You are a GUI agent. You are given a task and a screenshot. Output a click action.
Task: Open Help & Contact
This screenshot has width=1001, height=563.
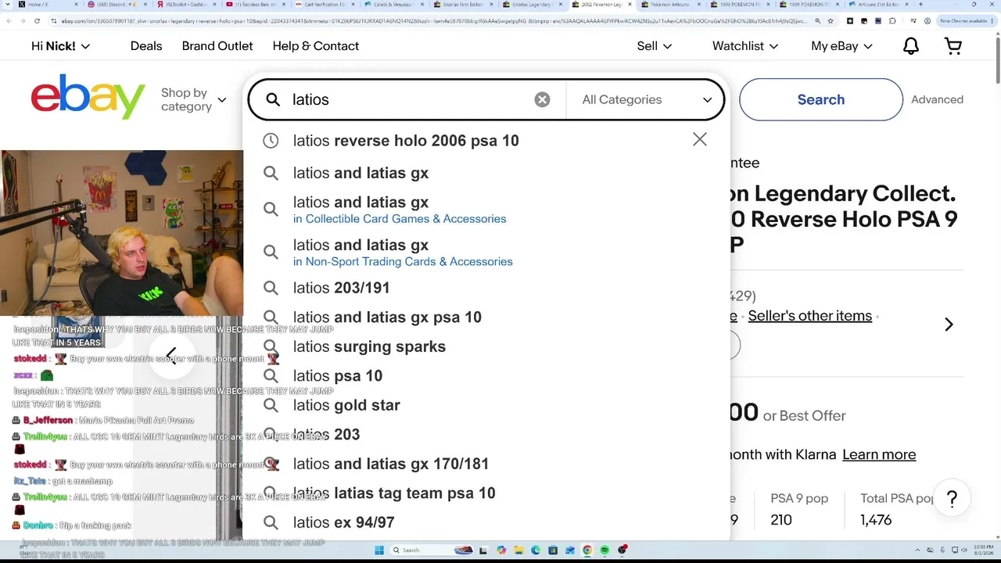click(x=316, y=46)
